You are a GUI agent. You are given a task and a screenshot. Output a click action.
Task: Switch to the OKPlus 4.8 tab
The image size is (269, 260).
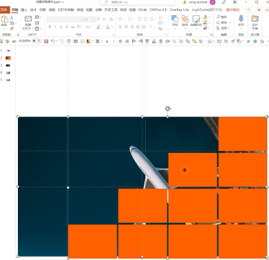[158, 10]
